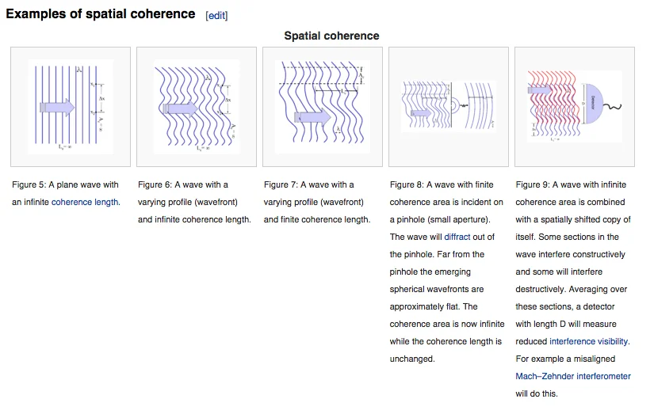Click the arrow in the Figure 5 image
This screenshot has height=418, width=654.
(57, 108)
